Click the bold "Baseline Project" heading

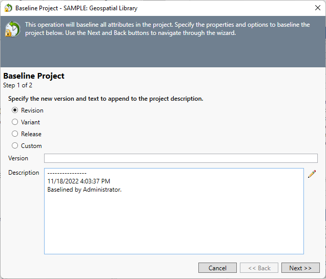click(34, 76)
